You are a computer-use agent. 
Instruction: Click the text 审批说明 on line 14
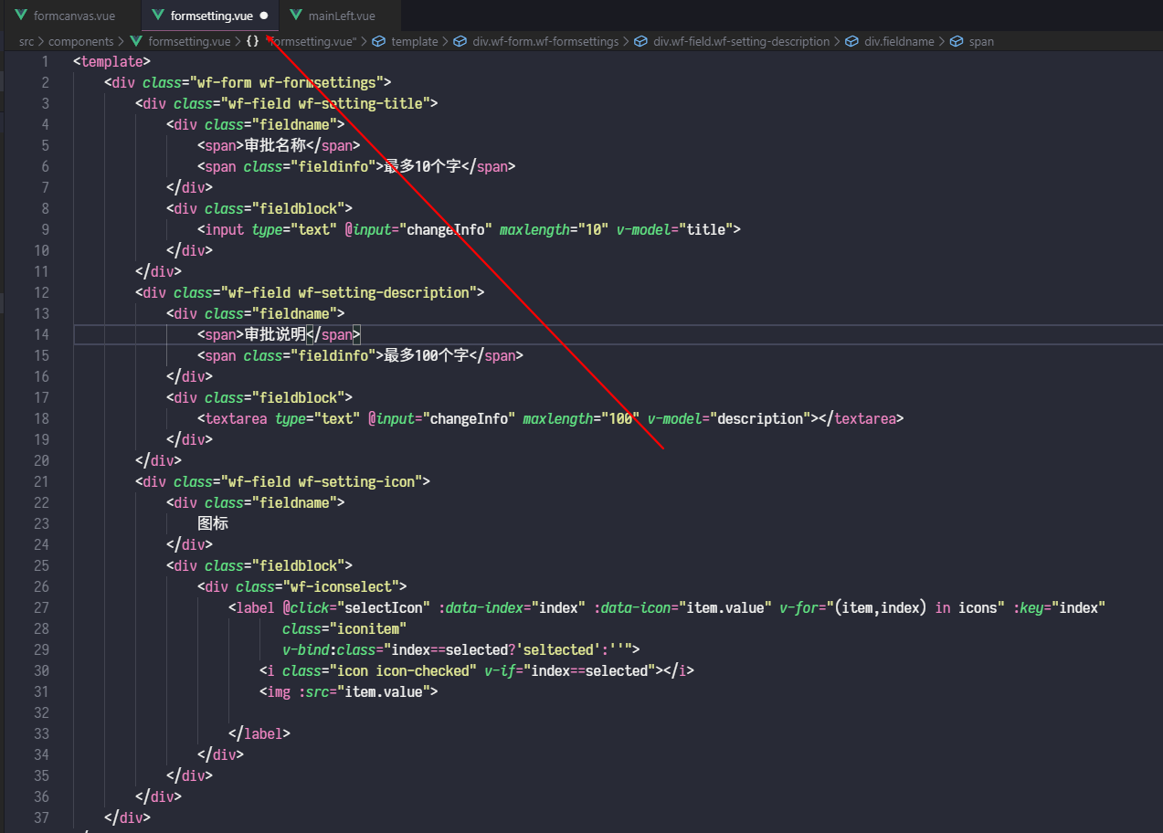[x=275, y=334]
